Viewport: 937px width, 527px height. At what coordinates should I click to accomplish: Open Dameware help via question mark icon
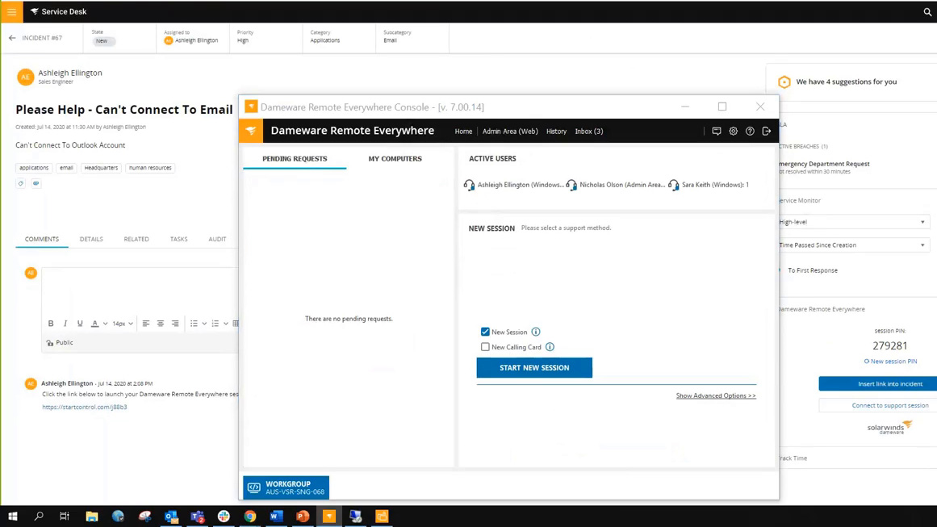pos(749,131)
